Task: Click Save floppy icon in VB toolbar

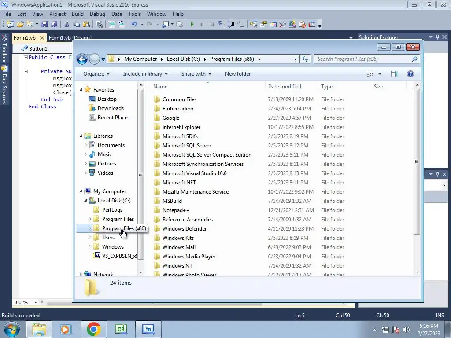Action: [44, 25]
